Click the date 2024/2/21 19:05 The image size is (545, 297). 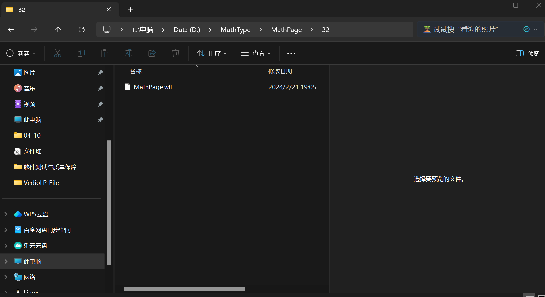point(292,87)
